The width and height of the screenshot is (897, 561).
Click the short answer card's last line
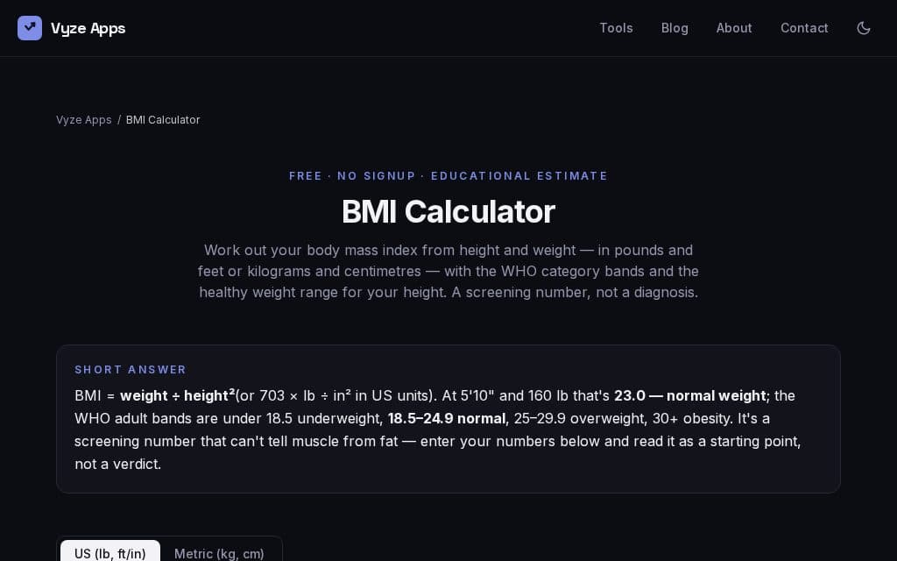click(118, 464)
